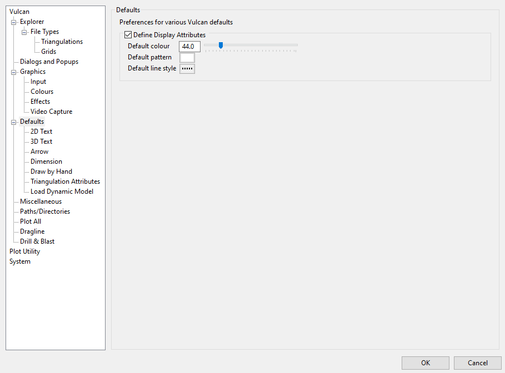Select Dialogs and Popups entry

[x=49, y=62]
